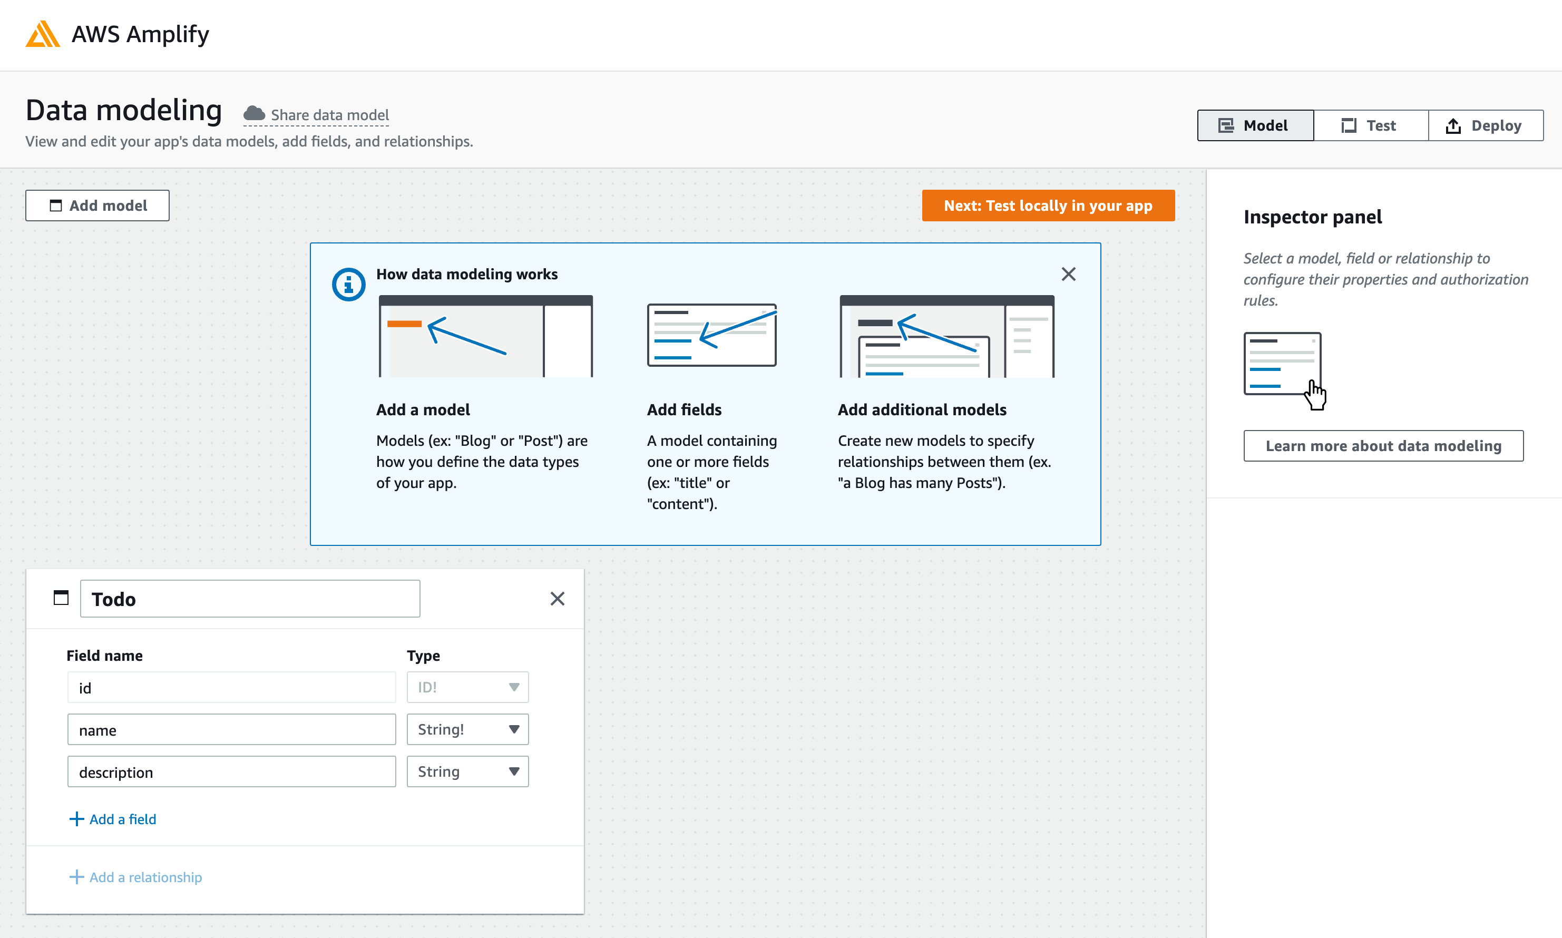Switch to the Model tab
Viewport: 1562px width, 938px height.
[x=1255, y=126]
